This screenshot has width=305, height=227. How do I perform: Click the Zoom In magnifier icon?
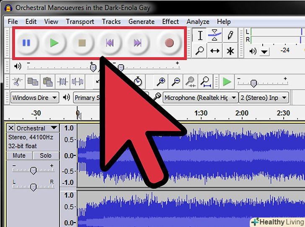161,81
